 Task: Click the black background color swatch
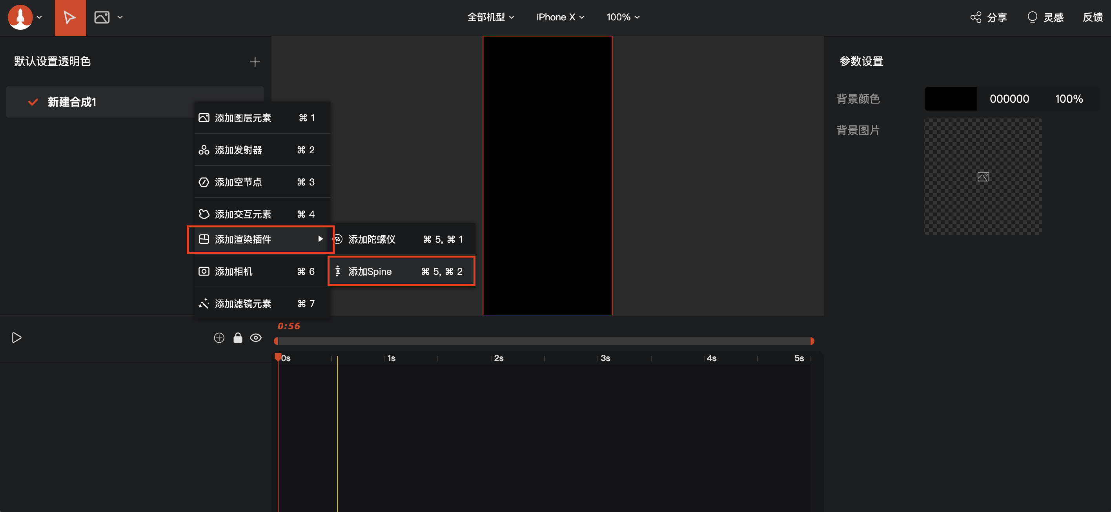pos(951,99)
